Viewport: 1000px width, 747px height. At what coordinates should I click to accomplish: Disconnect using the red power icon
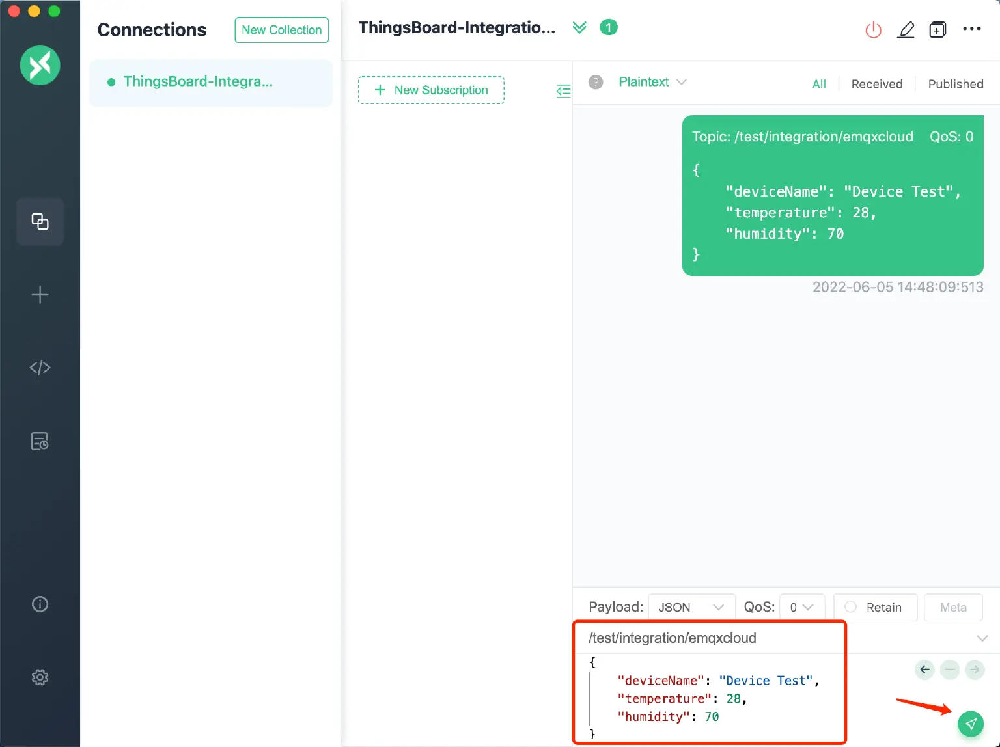coord(873,29)
